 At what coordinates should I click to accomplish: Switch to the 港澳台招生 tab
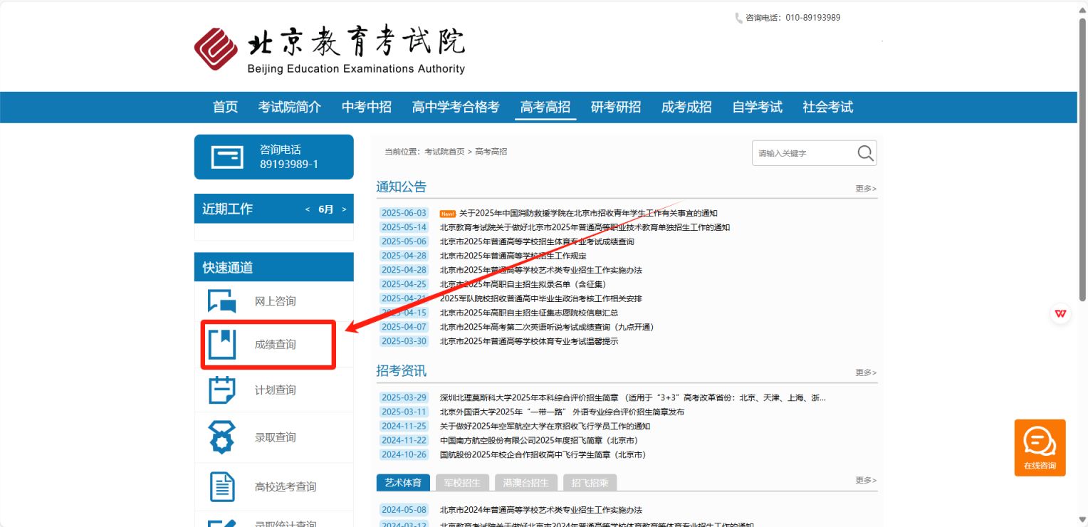[x=526, y=483]
